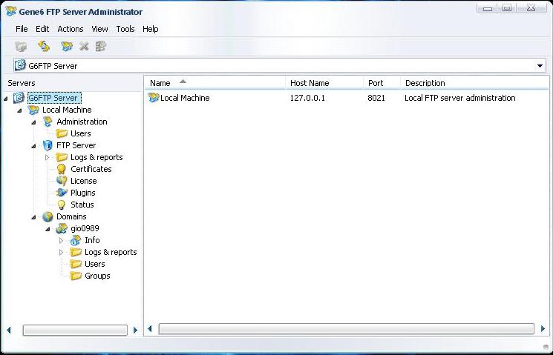
Task: Click the properties toolbar icon
Action: click(100, 46)
